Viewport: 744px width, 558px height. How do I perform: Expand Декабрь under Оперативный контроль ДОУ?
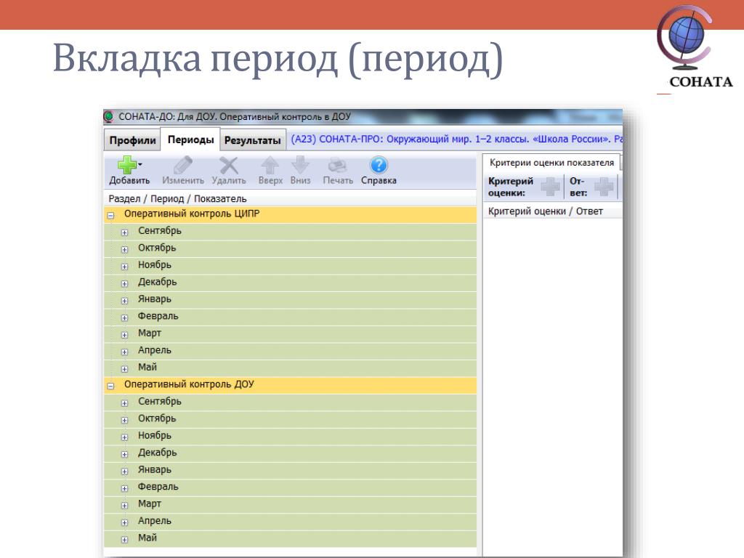pyautogui.click(x=124, y=455)
